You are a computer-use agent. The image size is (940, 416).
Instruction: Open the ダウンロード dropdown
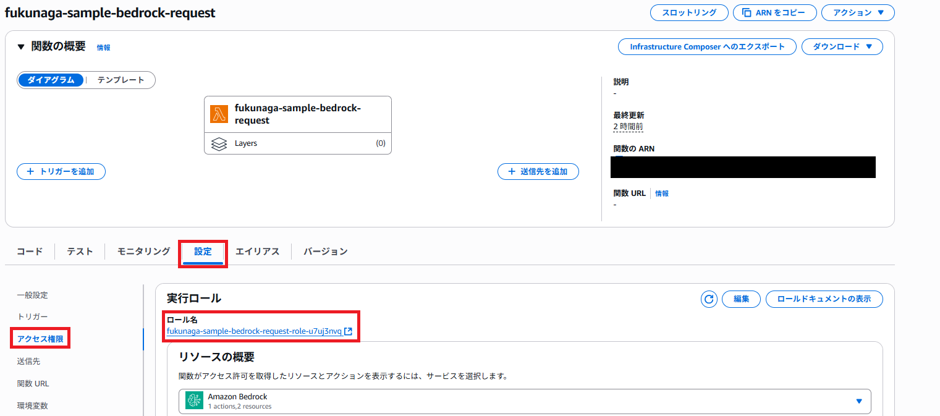842,46
